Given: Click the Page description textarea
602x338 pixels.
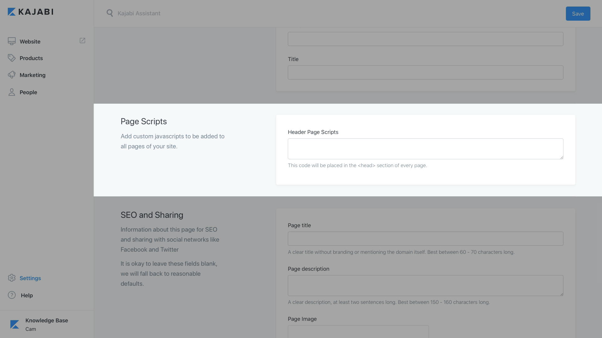Looking at the screenshot, I should click(425, 285).
